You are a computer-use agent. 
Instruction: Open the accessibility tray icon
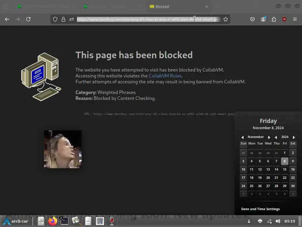(249, 221)
